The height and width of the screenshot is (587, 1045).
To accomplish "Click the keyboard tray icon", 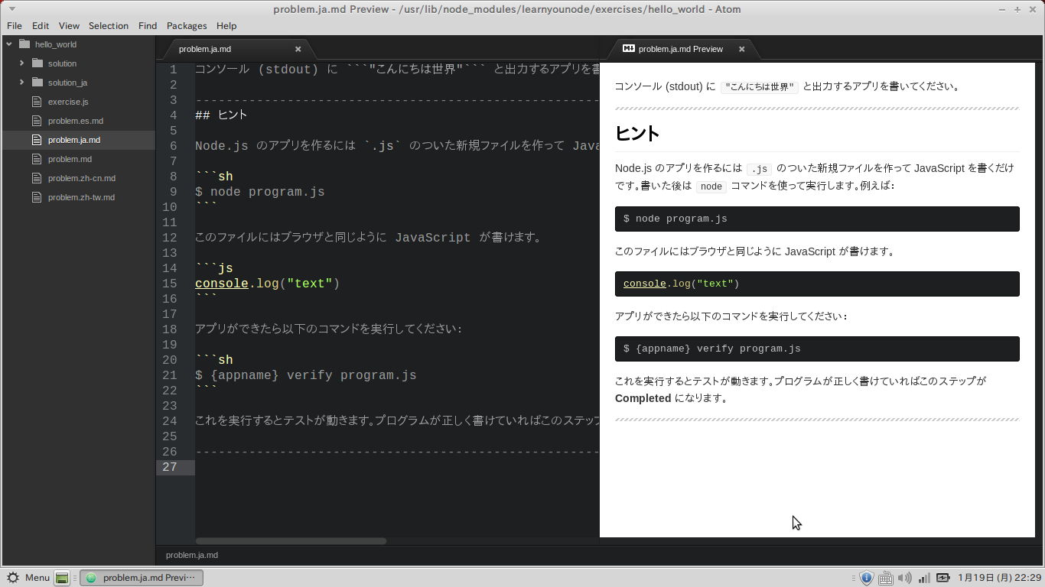I will click(885, 578).
